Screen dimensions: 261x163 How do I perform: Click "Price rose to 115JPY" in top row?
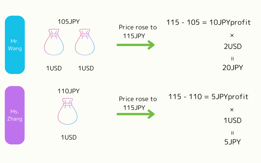point(137,31)
